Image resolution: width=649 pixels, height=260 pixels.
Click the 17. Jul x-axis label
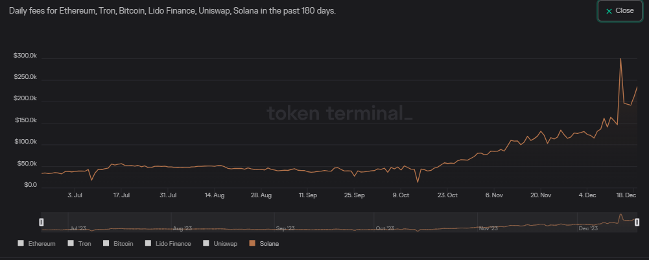point(122,195)
